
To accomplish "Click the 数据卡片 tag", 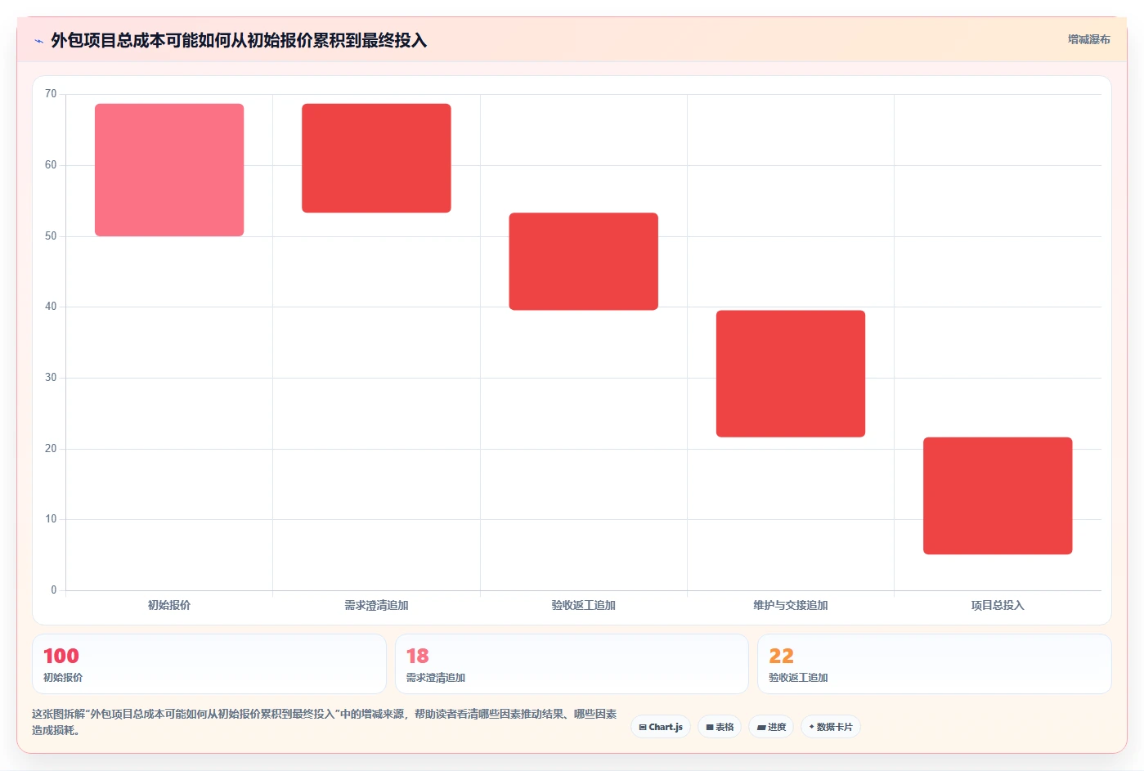I will (831, 727).
